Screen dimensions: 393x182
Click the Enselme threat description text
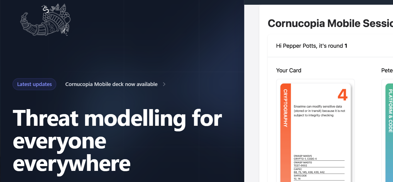tap(319, 111)
